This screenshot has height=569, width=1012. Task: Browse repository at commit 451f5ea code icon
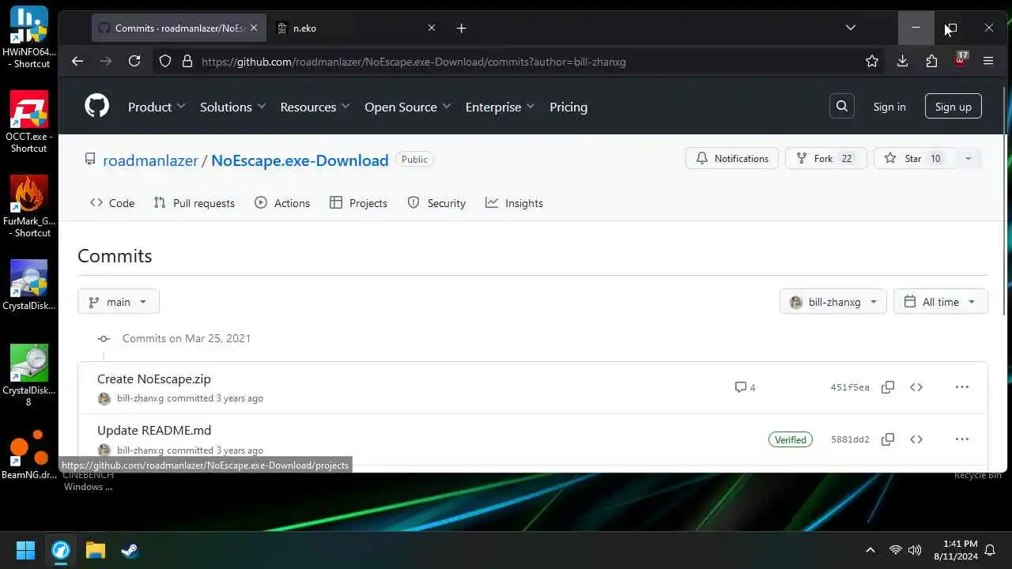coord(916,387)
